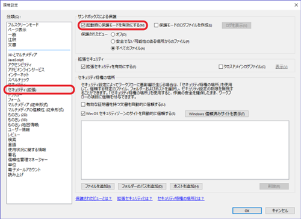The width and height of the screenshot is (301, 219).
Task: Open セキュリティ特権の場所とは？ help link
Action: (181, 198)
